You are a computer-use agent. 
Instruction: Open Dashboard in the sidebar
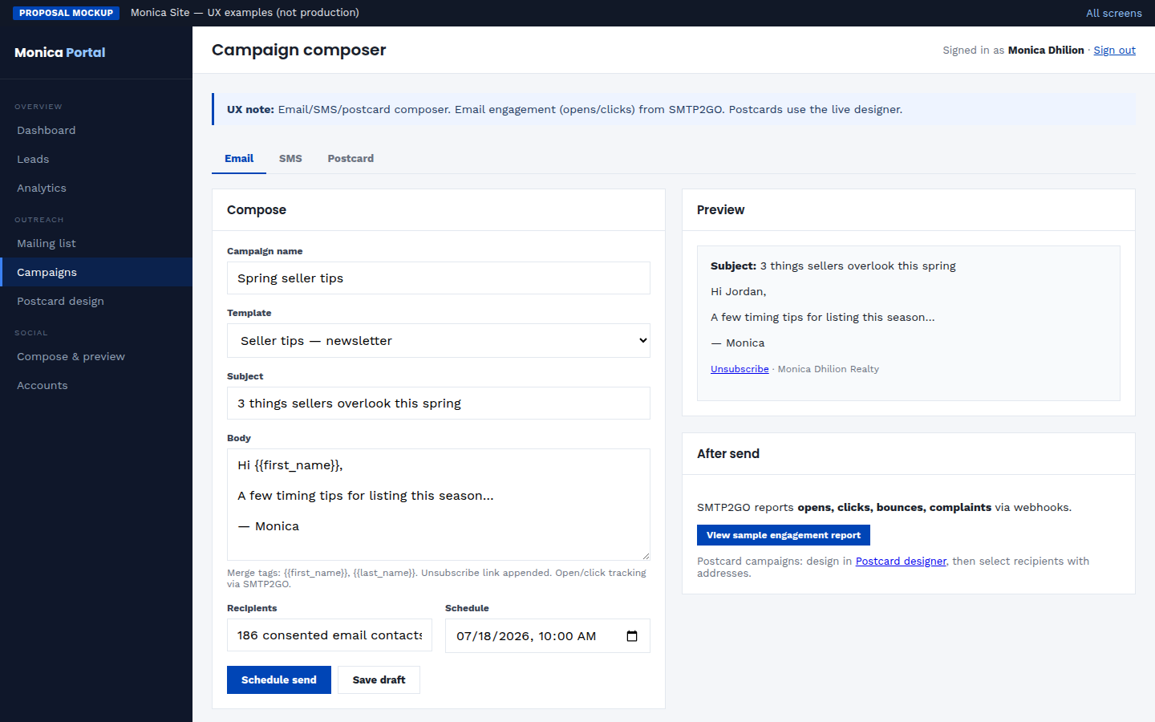[x=96, y=130]
